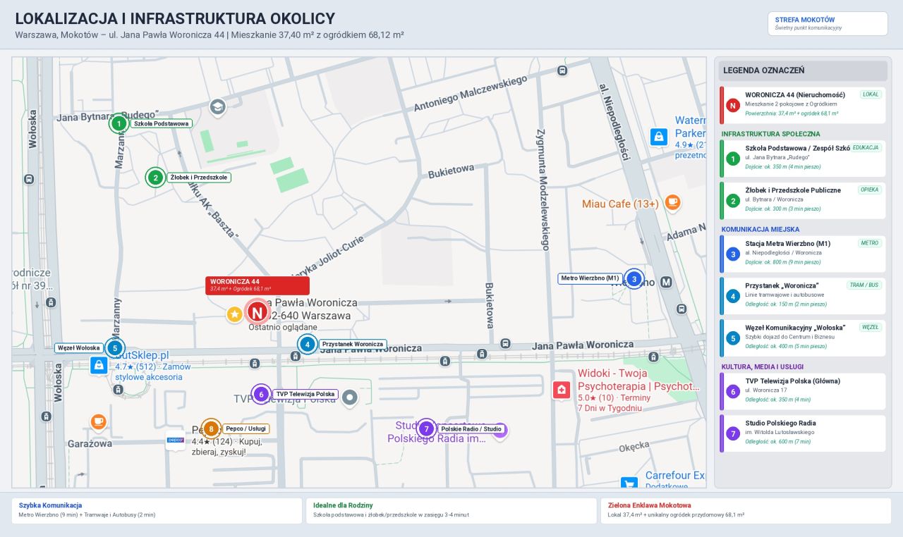Click orange marker 8 Pepco on map
Image resolution: width=903 pixels, height=537 pixels.
[211, 428]
